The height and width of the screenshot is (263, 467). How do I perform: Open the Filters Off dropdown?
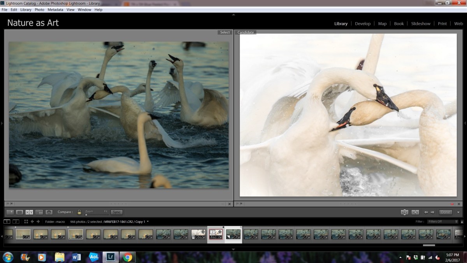point(442,222)
